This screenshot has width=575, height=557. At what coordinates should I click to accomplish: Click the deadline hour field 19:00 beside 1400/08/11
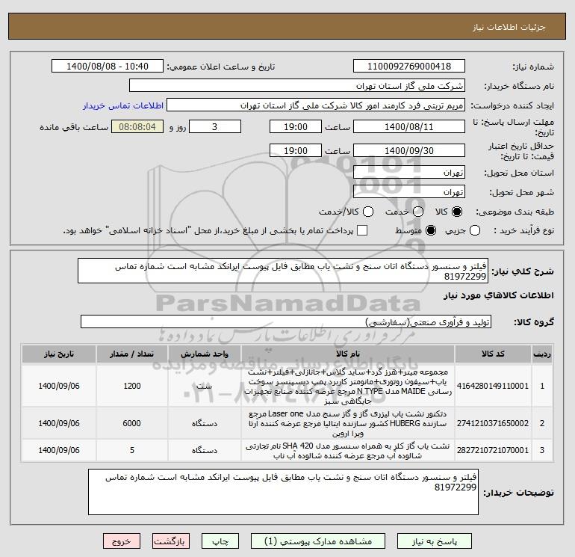coord(296,126)
